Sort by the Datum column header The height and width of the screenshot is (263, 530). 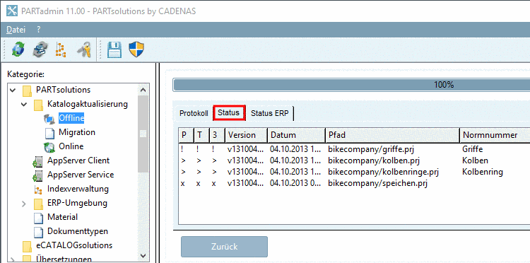296,135
